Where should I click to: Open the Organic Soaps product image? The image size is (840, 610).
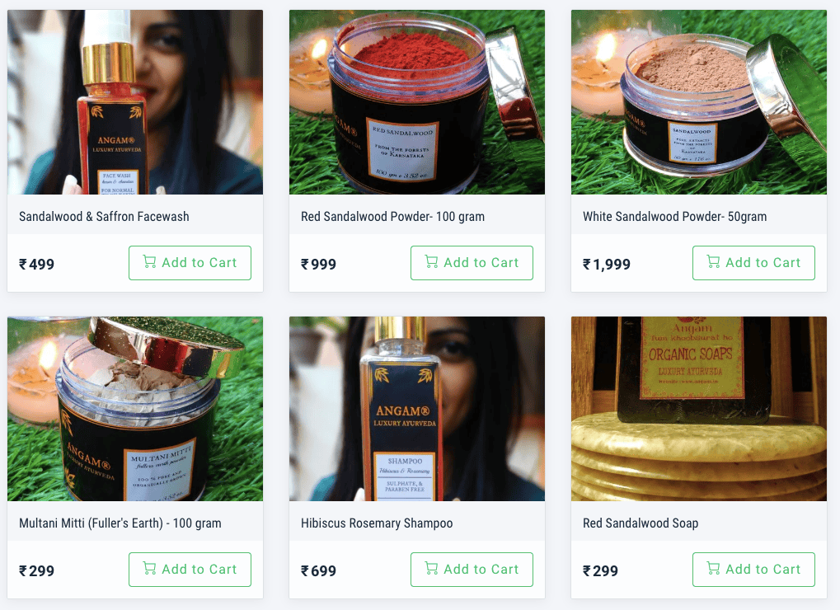[x=698, y=409]
